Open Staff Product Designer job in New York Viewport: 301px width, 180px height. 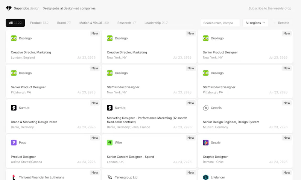pyautogui.click(x=149, y=82)
